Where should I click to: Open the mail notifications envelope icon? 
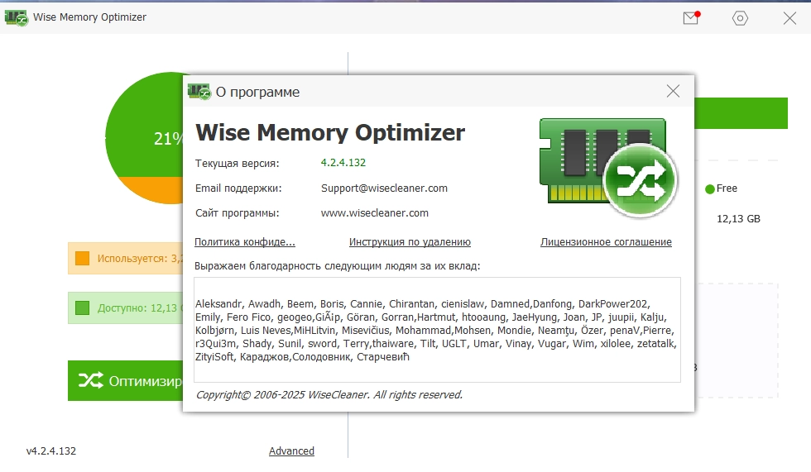691,18
